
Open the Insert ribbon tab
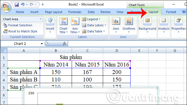coord(34,12)
